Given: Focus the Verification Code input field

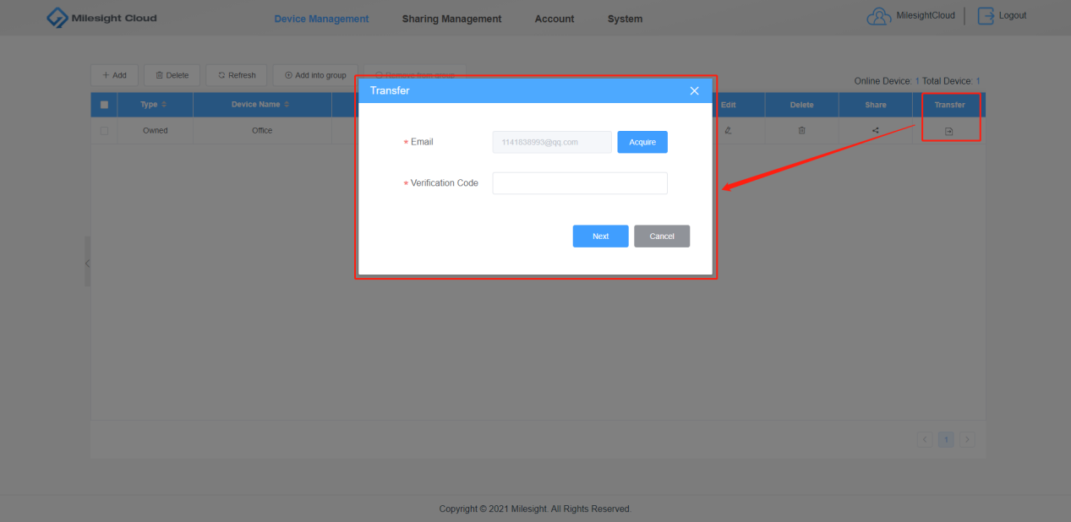Looking at the screenshot, I should (x=580, y=183).
